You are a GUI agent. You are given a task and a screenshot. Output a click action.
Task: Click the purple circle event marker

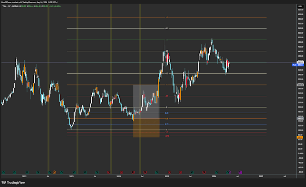tap(230, 172)
